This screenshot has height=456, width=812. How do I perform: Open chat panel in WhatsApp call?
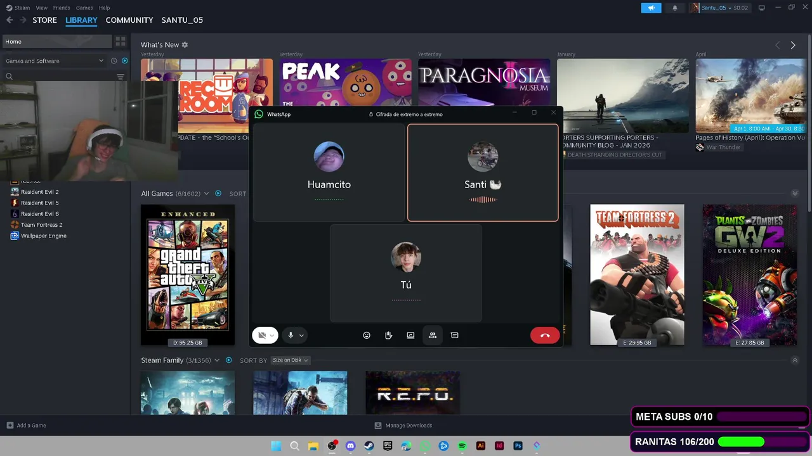(454, 335)
